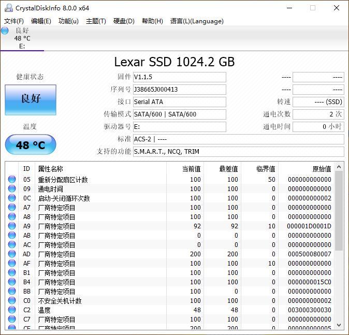Click status orb of row 09
The image size is (349, 335).
click(x=12, y=188)
